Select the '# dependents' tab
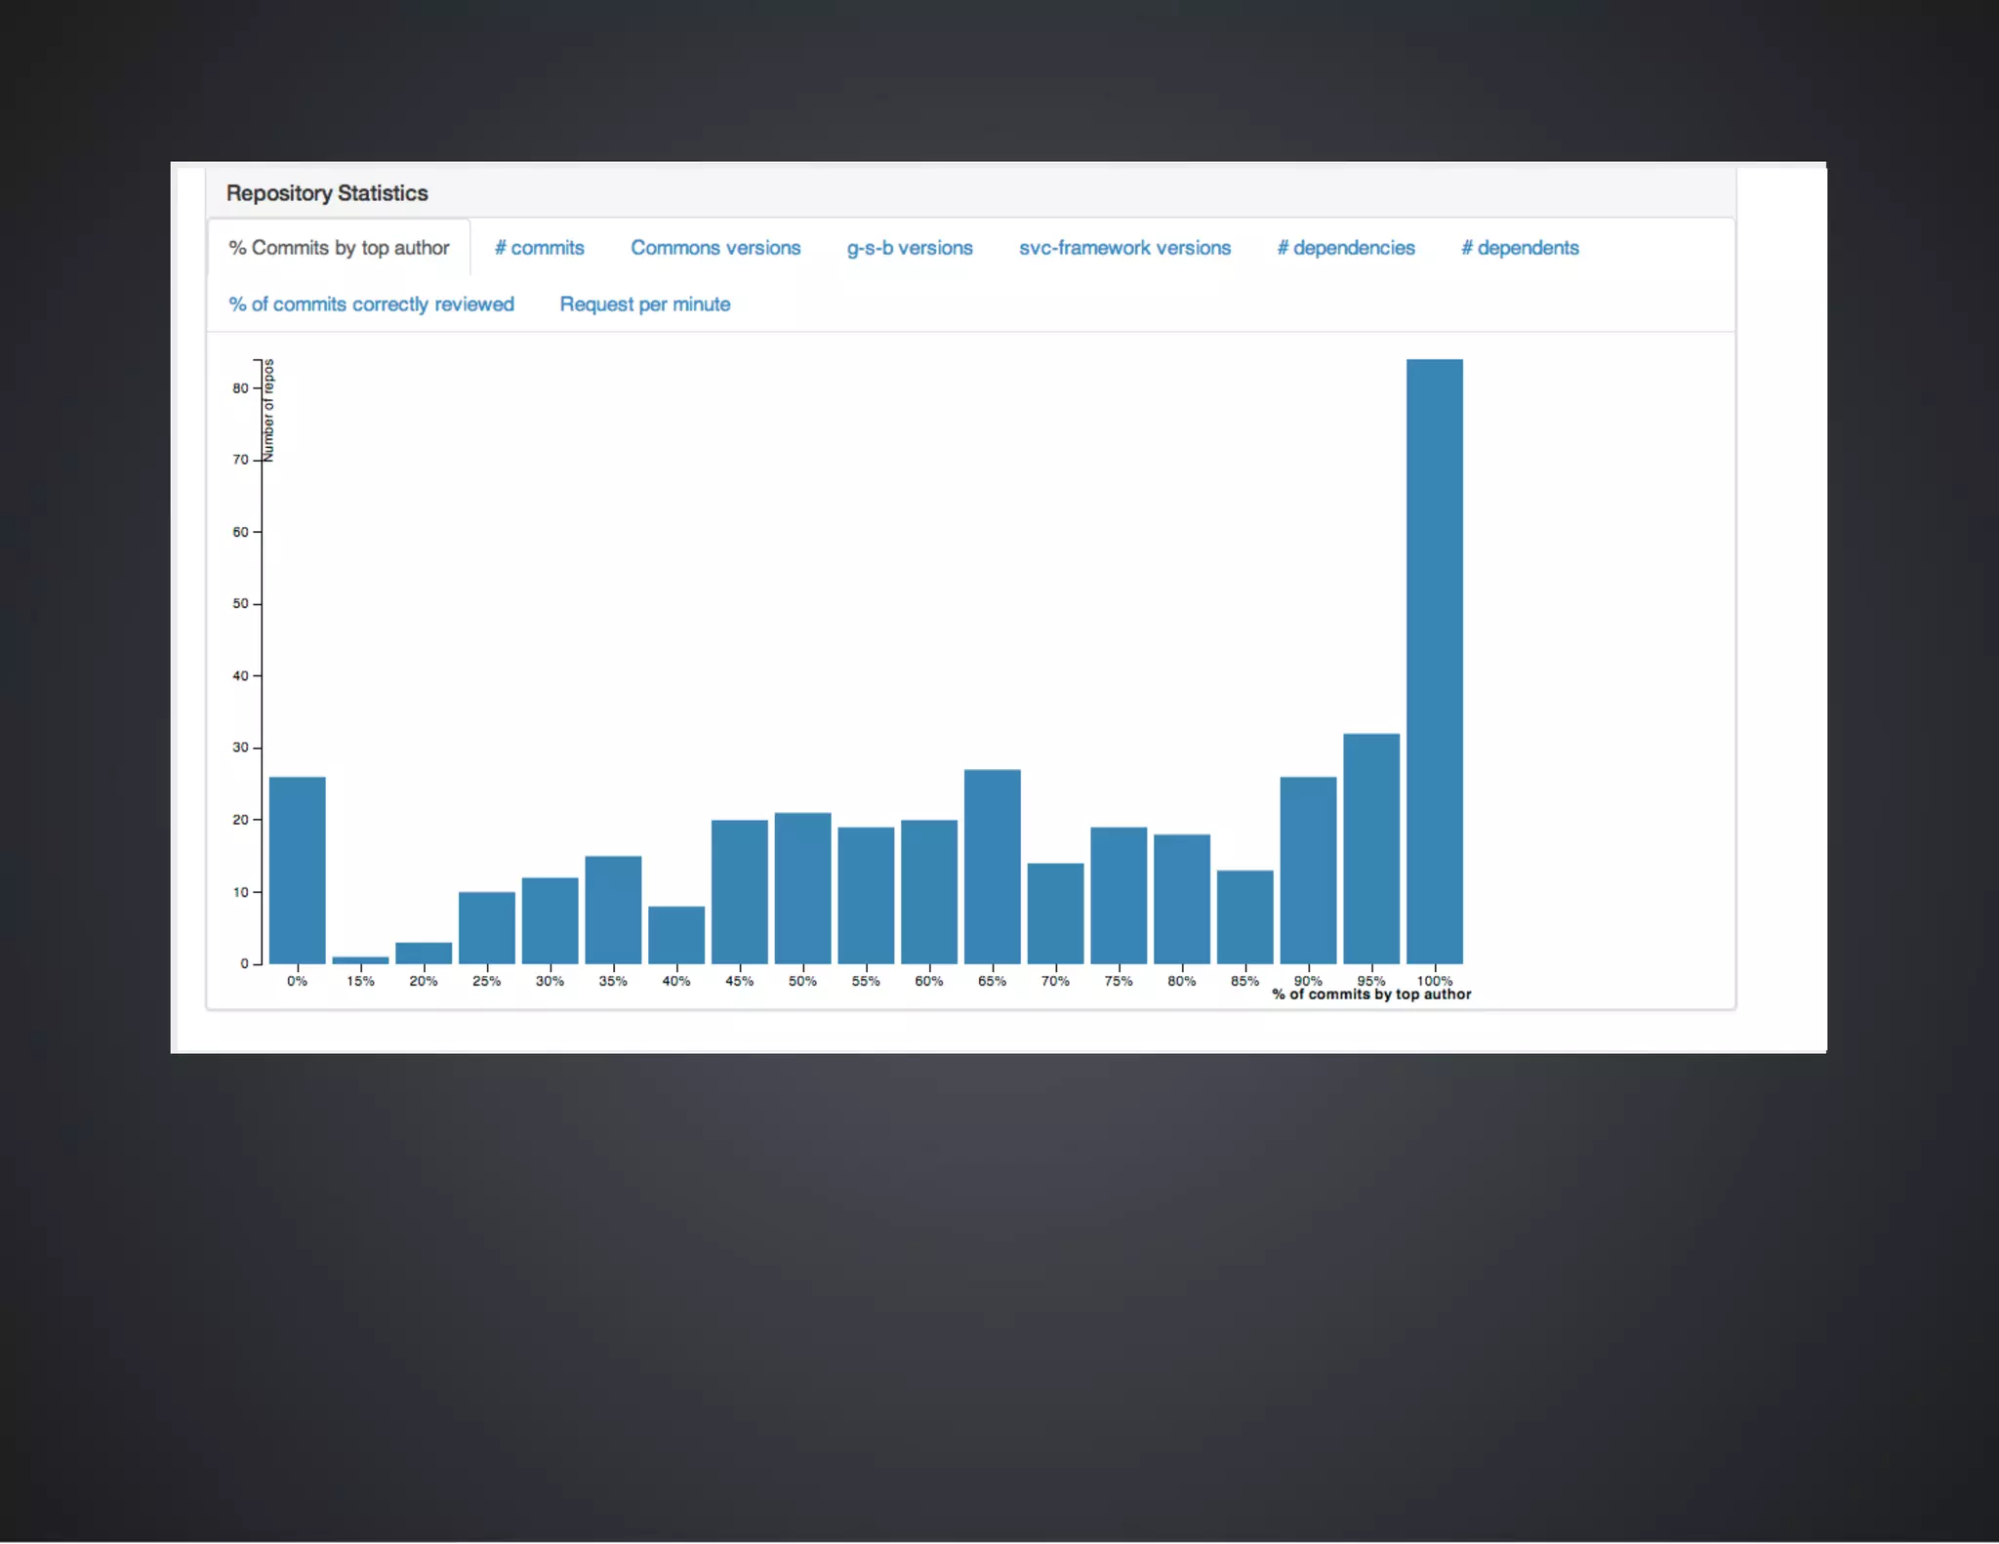The width and height of the screenshot is (1999, 1544). pyautogui.click(x=1519, y=248)
